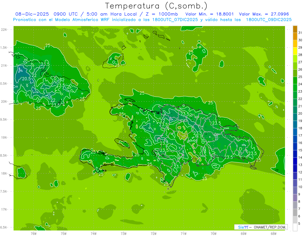Click the '18N' latitude label
The width and height of the screenshot is (307, 237).
[4, 173]
